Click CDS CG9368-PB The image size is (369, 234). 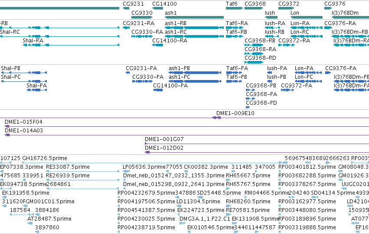(250, 90)
